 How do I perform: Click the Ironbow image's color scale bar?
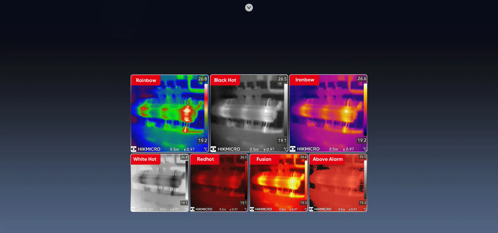(x=365, y=109)
